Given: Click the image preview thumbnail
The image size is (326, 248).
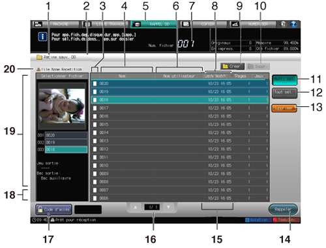Looking at the screenshot, I should click(x=62, y=106).
